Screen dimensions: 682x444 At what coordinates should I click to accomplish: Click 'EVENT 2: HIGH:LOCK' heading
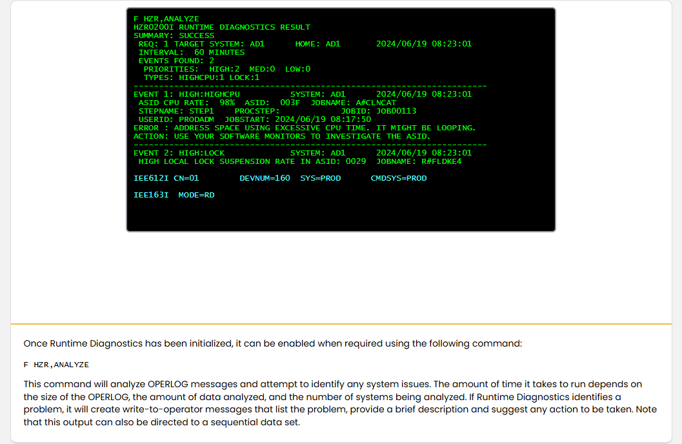point(179,153)
